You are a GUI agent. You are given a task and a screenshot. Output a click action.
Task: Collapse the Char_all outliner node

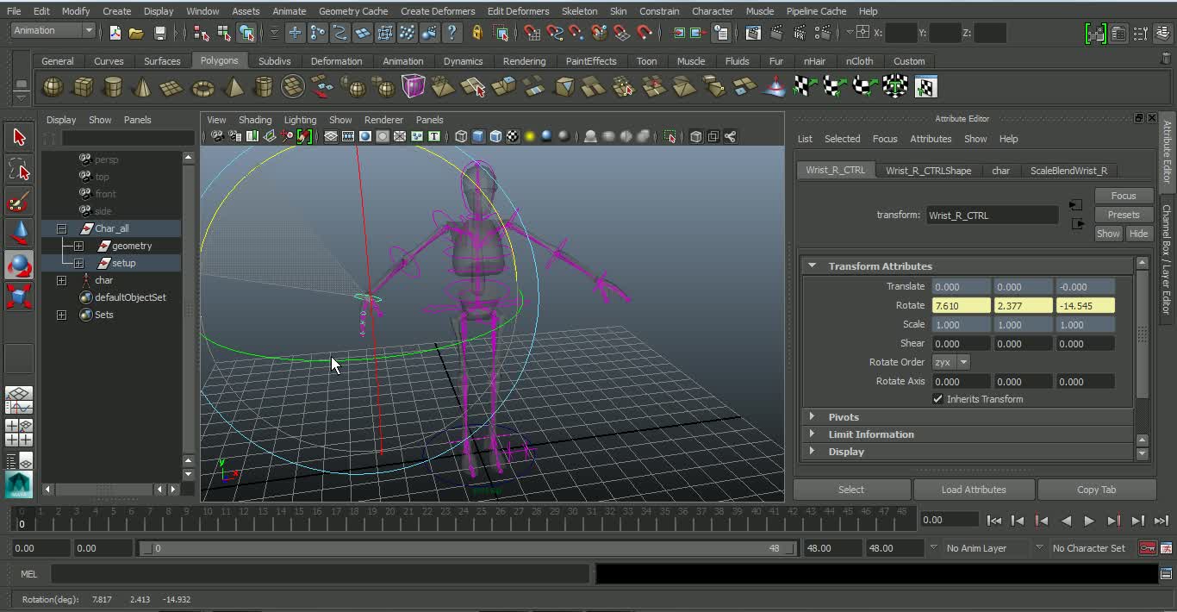(x=62, y=228)
